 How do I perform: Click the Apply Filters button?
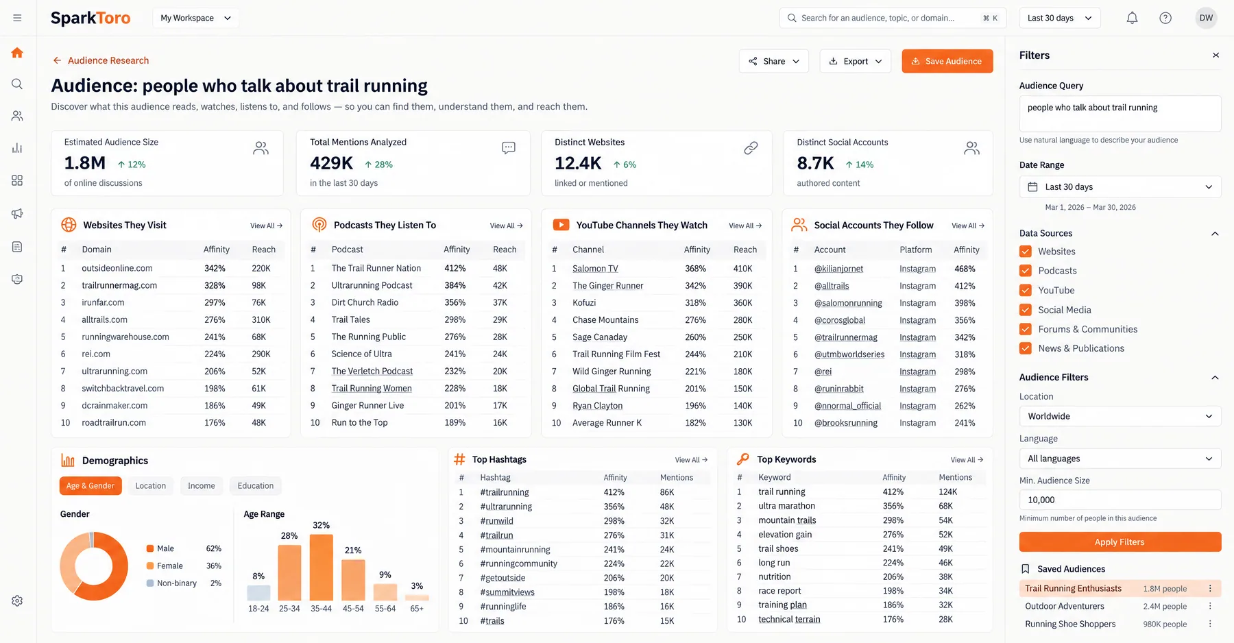coord(1120,542)
